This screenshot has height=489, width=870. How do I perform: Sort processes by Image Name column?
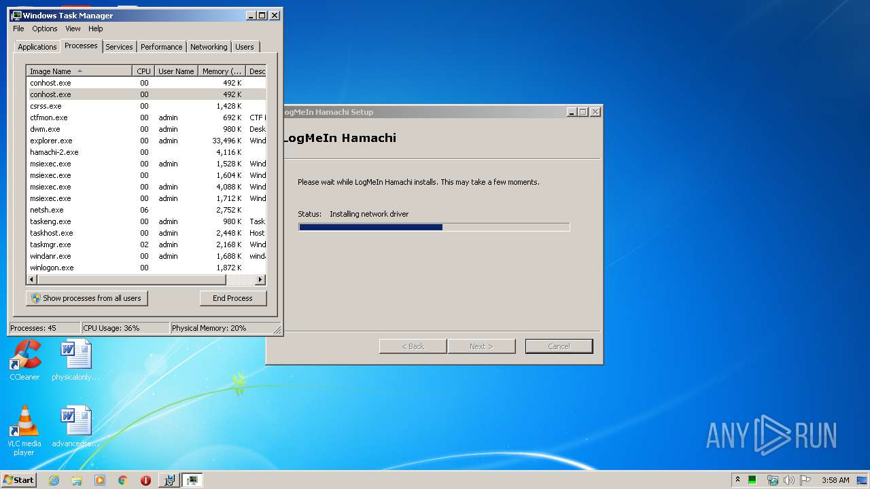coord(79,71)
